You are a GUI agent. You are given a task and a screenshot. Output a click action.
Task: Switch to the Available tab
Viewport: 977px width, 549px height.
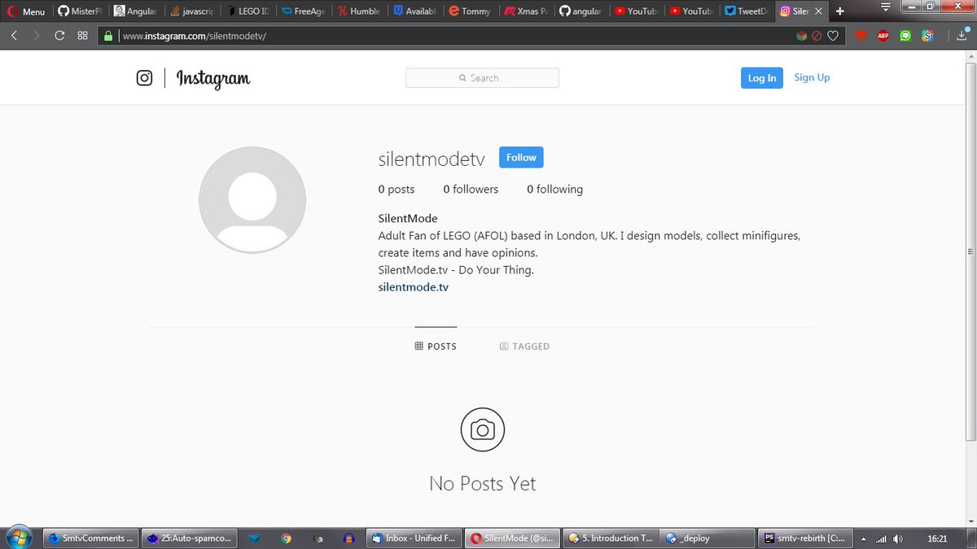pos(414,11)
